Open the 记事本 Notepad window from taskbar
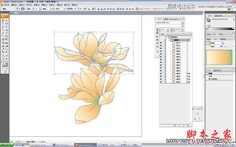This screenshot has width=236, height=147. pos(130,145)
